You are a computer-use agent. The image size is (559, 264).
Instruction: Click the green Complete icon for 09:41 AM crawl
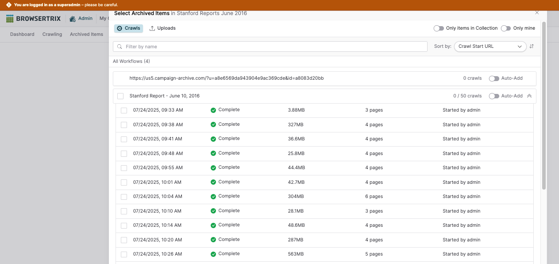(213, 139)
